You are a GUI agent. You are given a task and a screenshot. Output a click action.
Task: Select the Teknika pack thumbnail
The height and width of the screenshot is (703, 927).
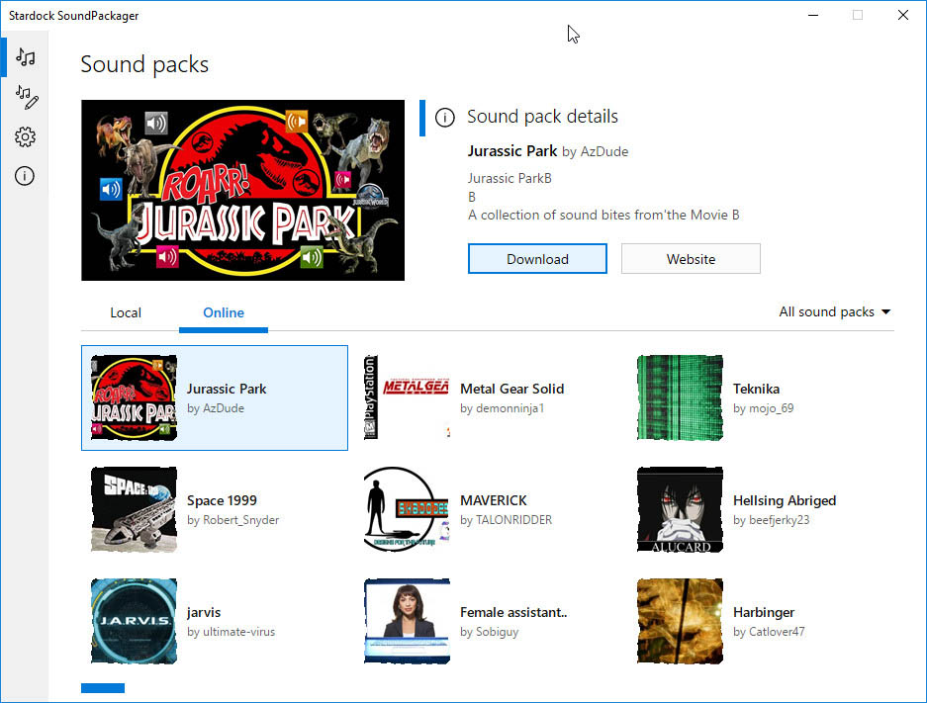[x=680, y=397]
